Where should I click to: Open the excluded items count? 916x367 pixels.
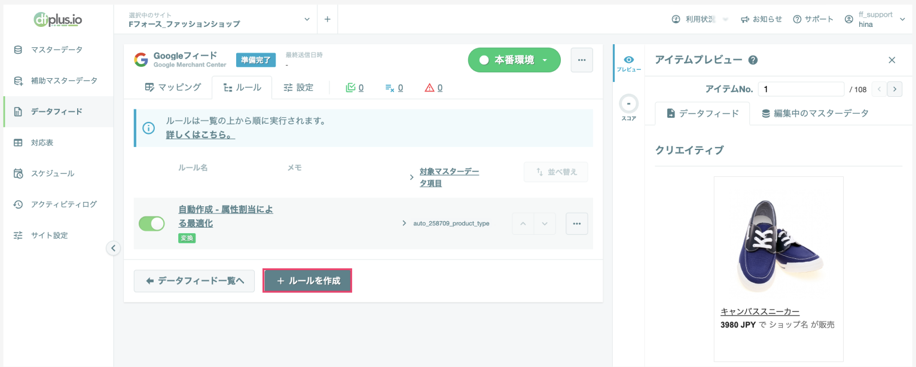point(393,88)
